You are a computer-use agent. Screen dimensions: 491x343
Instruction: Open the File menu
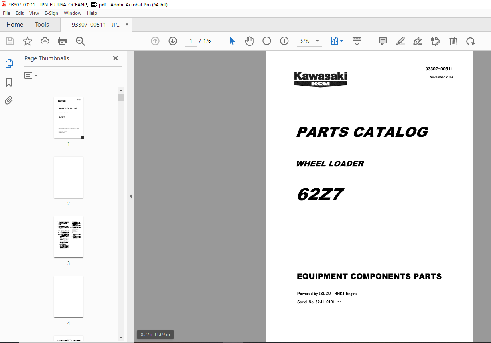[6, 13]
